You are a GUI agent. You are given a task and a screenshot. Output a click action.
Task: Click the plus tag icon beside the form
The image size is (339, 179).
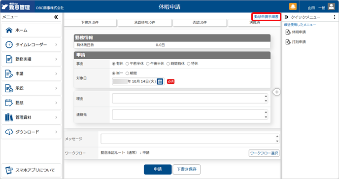pyautogui.click(x=276, y=92)
